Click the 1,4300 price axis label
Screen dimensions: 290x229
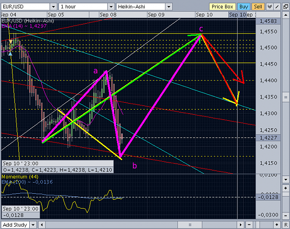click(x=268, y=113)
